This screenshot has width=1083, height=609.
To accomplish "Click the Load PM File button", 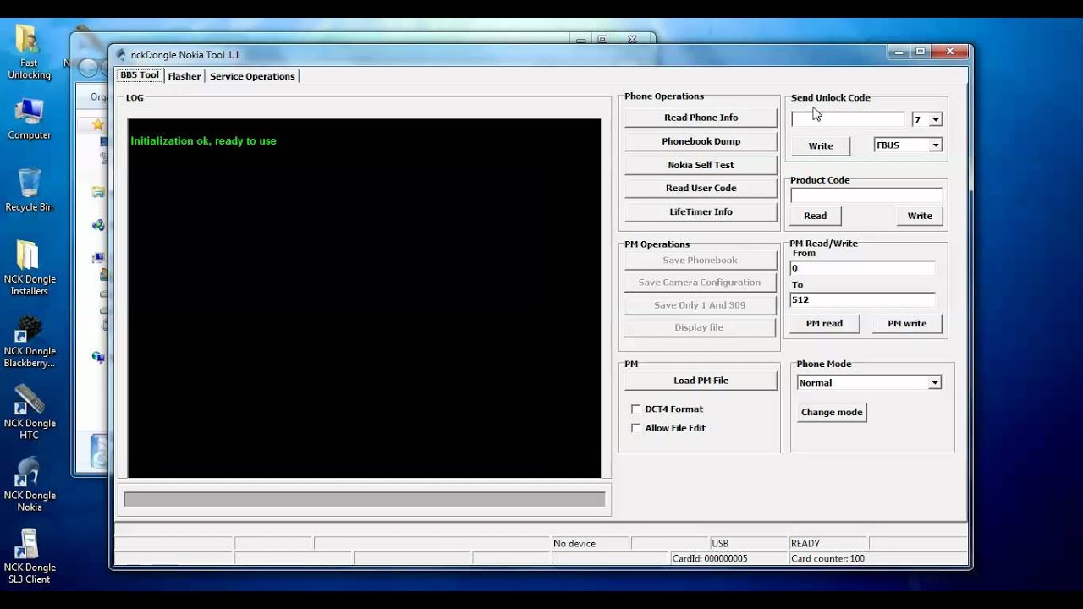I will point(701,381).
